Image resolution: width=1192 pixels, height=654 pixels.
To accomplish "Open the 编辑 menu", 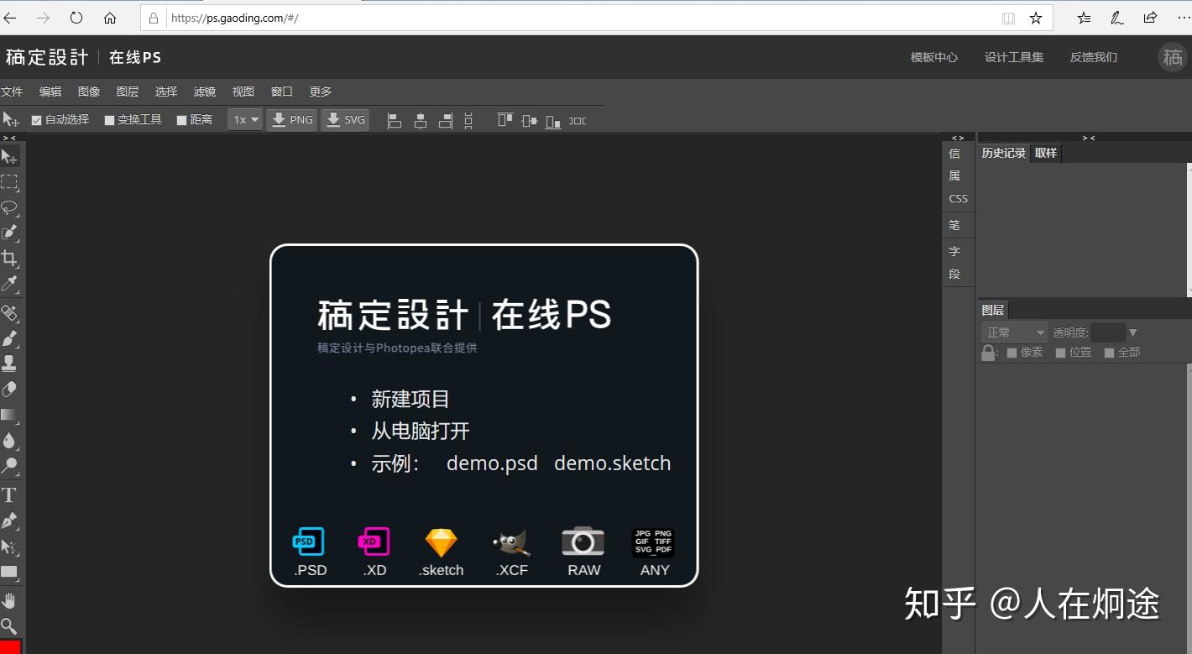I will [50, 92].
